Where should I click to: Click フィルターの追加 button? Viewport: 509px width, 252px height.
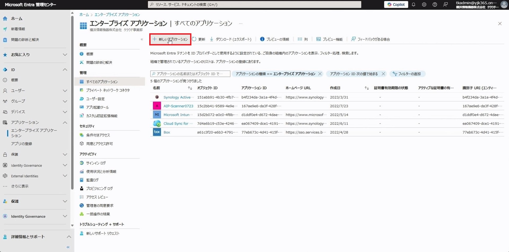407,74
